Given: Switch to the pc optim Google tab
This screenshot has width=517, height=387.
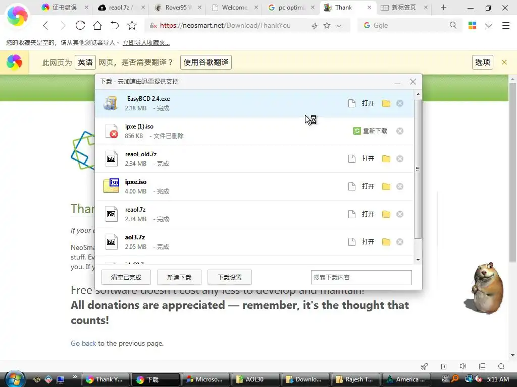Looking at the screenshot, I should [290, 7].
